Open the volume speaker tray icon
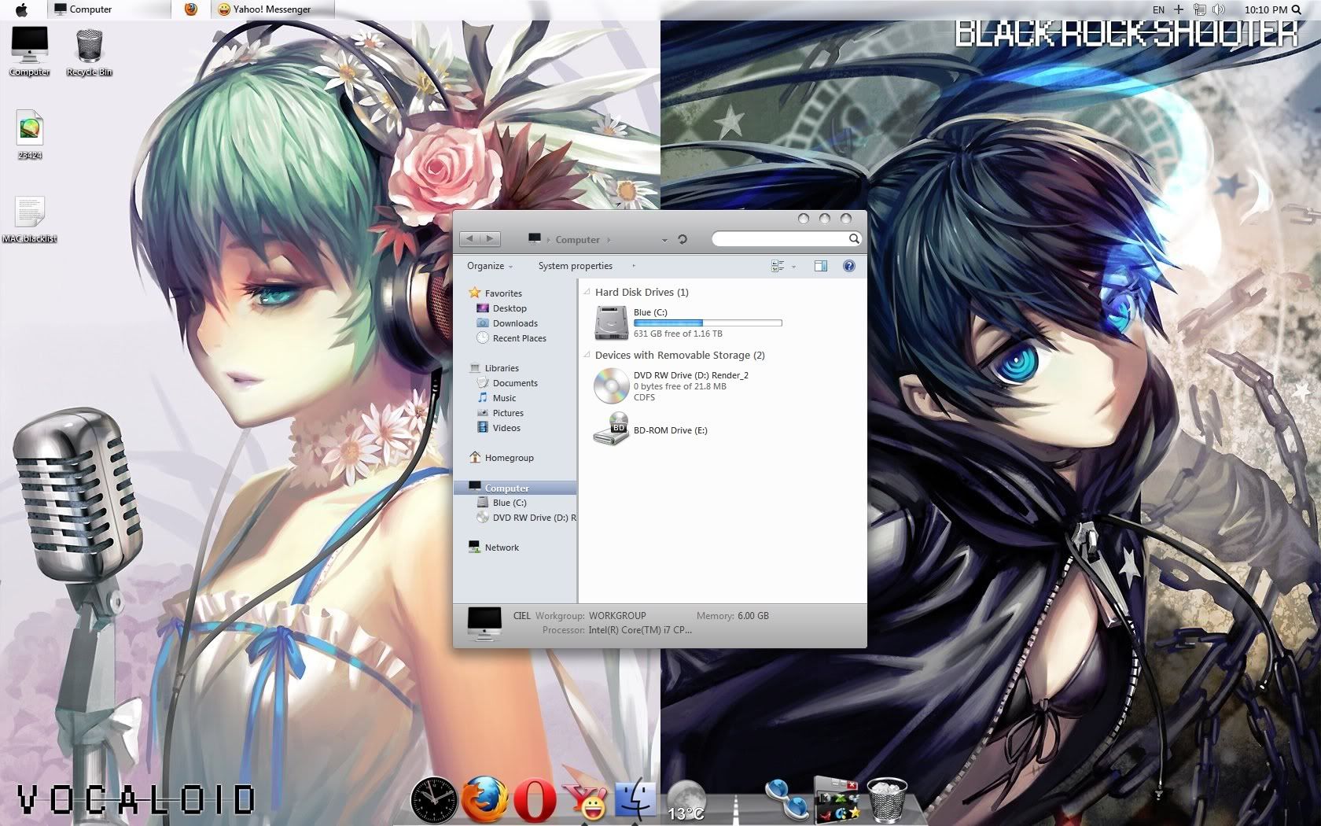The height and width of the screenshot is (826, 1321). 1219,9
